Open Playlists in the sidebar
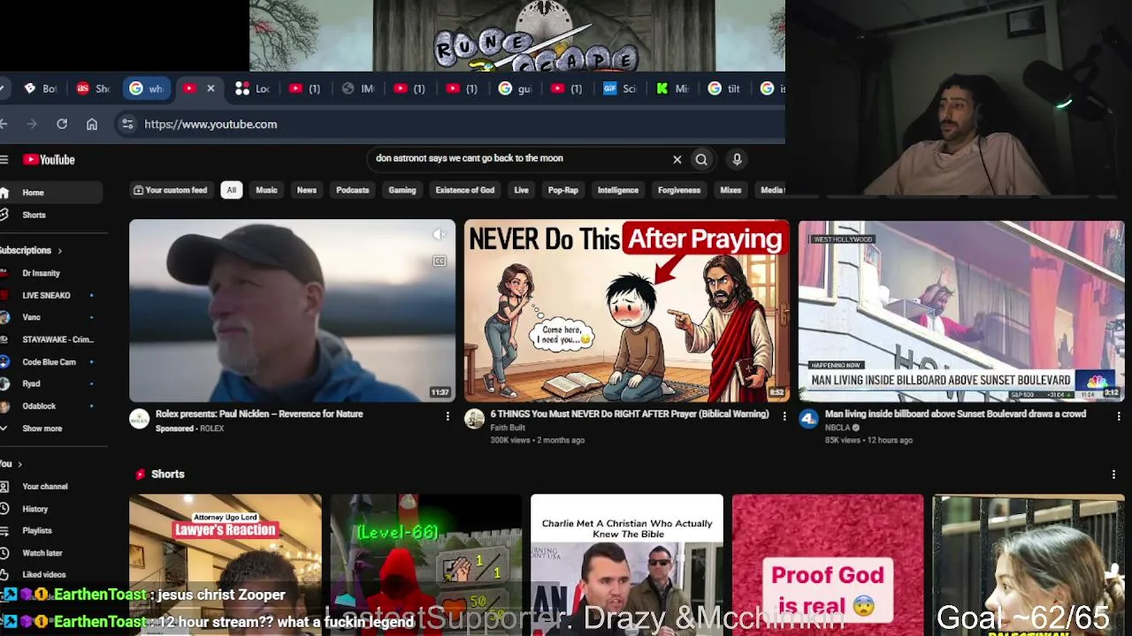This screenshot has height=636, width=1132. click(x=37, y=531)
